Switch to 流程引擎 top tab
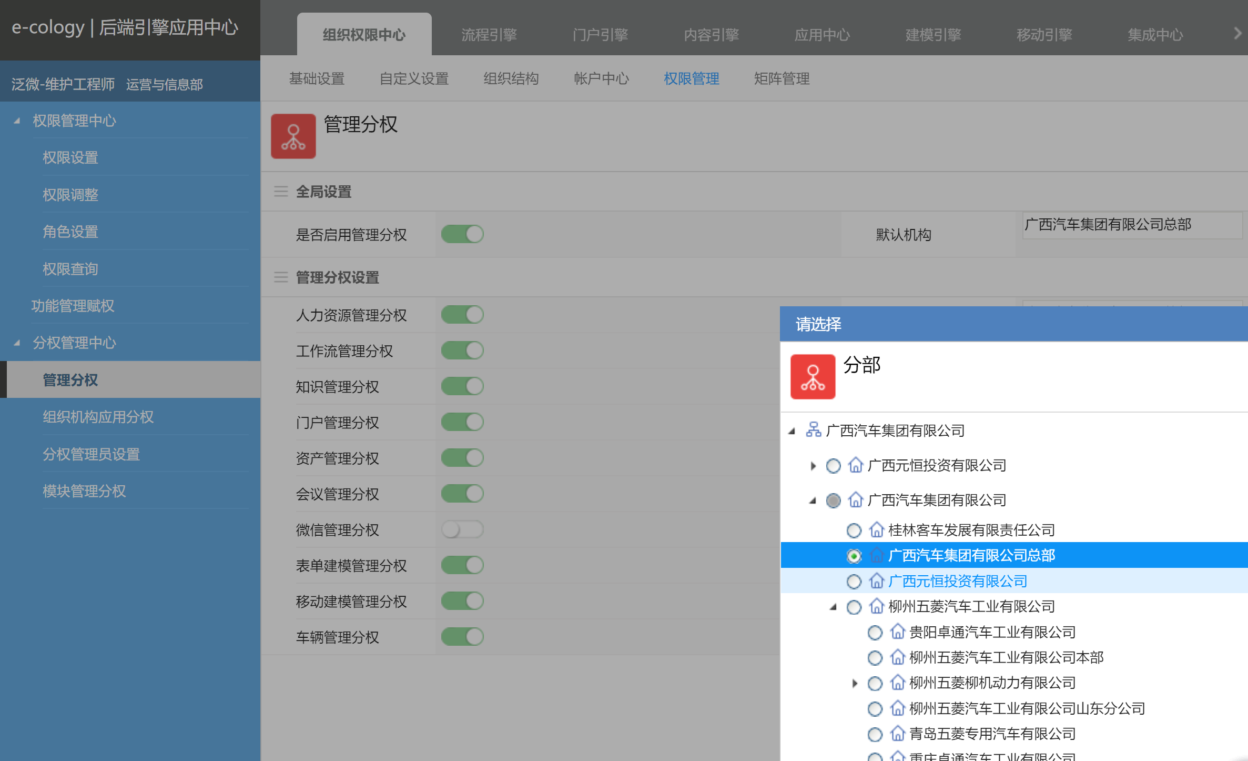The height and width of the screenshot is (761, 1248). (x=489, y=35)
